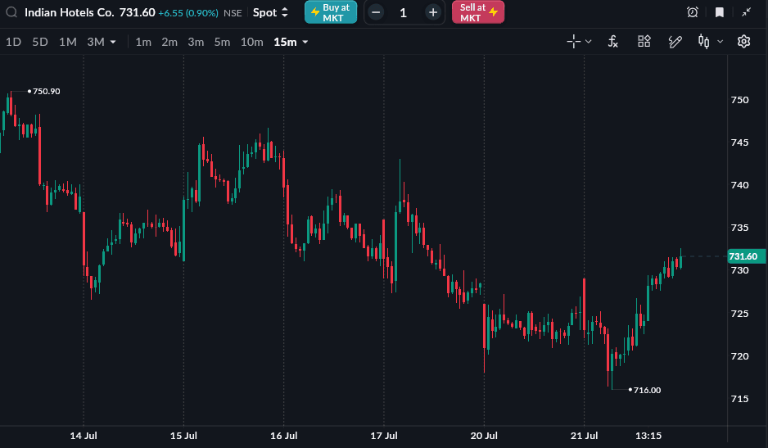Click the 13:15 time axis label
Screen dimensions: 768x448
click(648, 436)
